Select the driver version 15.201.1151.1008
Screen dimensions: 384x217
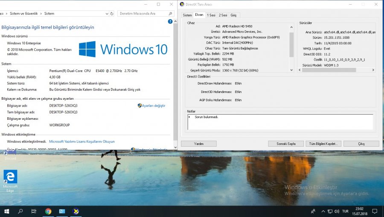337,38
